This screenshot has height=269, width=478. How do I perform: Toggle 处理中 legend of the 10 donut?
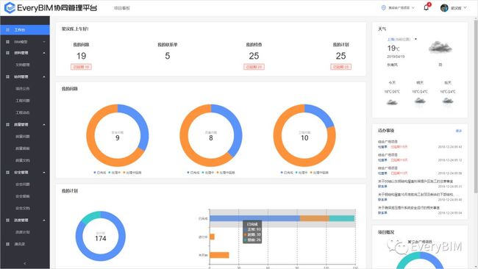pos(302,173)
